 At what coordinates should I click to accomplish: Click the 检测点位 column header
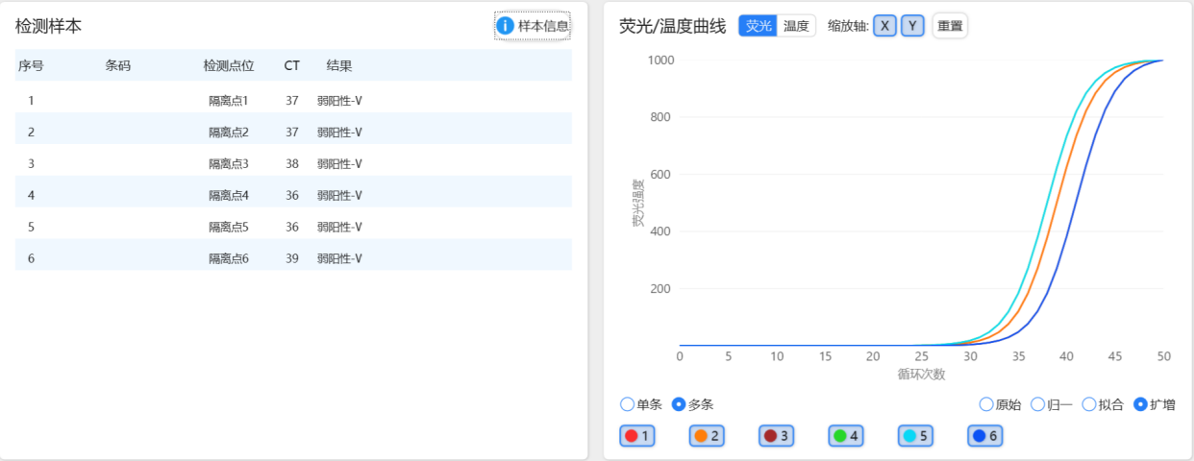point(229,66)
